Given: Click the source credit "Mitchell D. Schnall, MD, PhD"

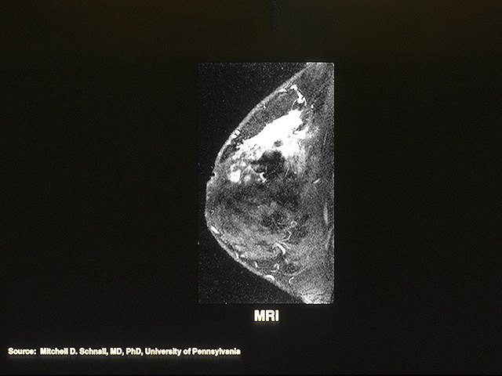Looking at the screenshot, I should coord(91,352).
